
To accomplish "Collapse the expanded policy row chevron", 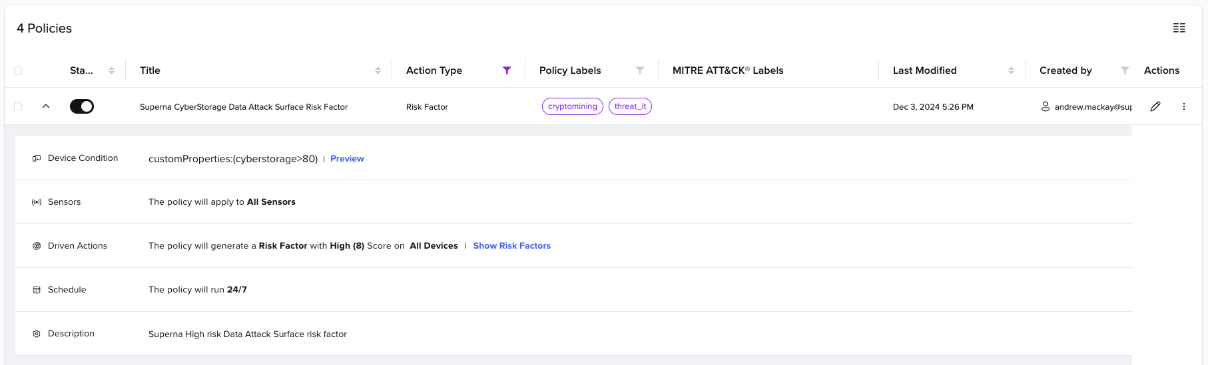I will pos(46,106).
